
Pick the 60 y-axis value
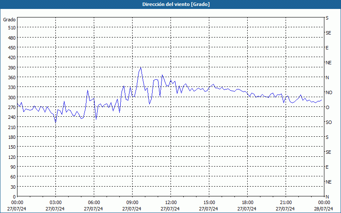point(13,177)
